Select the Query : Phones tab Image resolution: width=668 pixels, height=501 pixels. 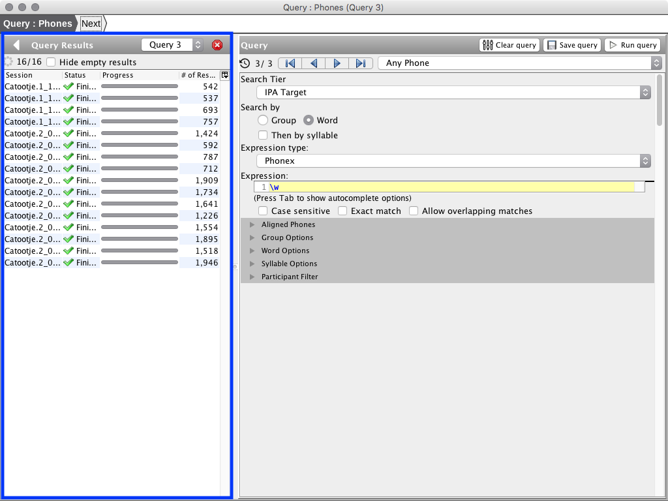(38, 23)
